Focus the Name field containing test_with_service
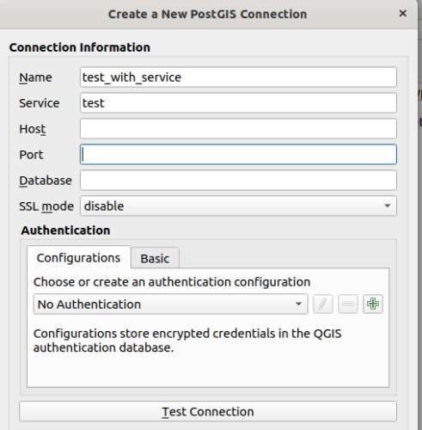Screen dimensions: 422x430 point(238,77)
